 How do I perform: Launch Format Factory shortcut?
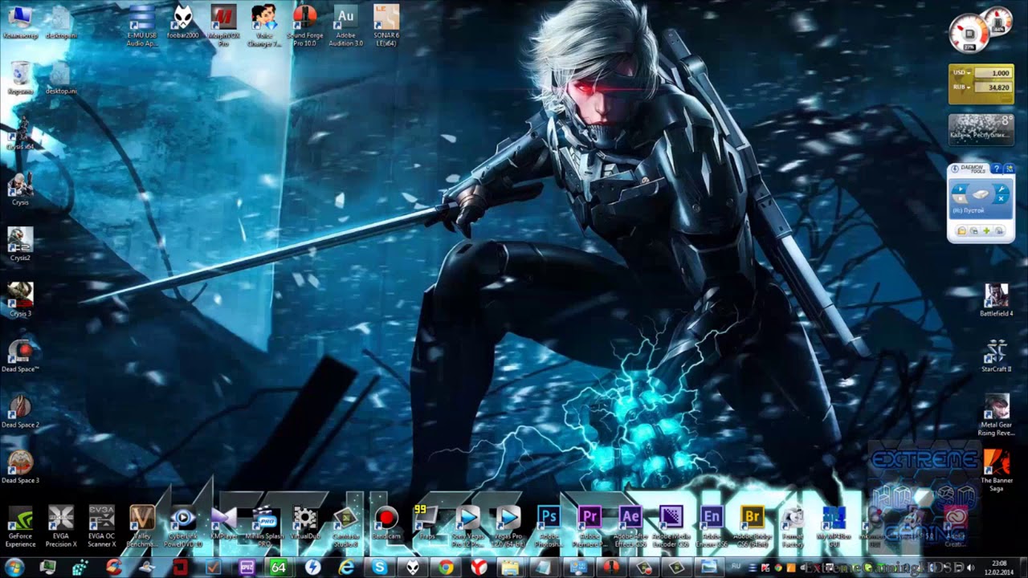[x=793, y=526]
